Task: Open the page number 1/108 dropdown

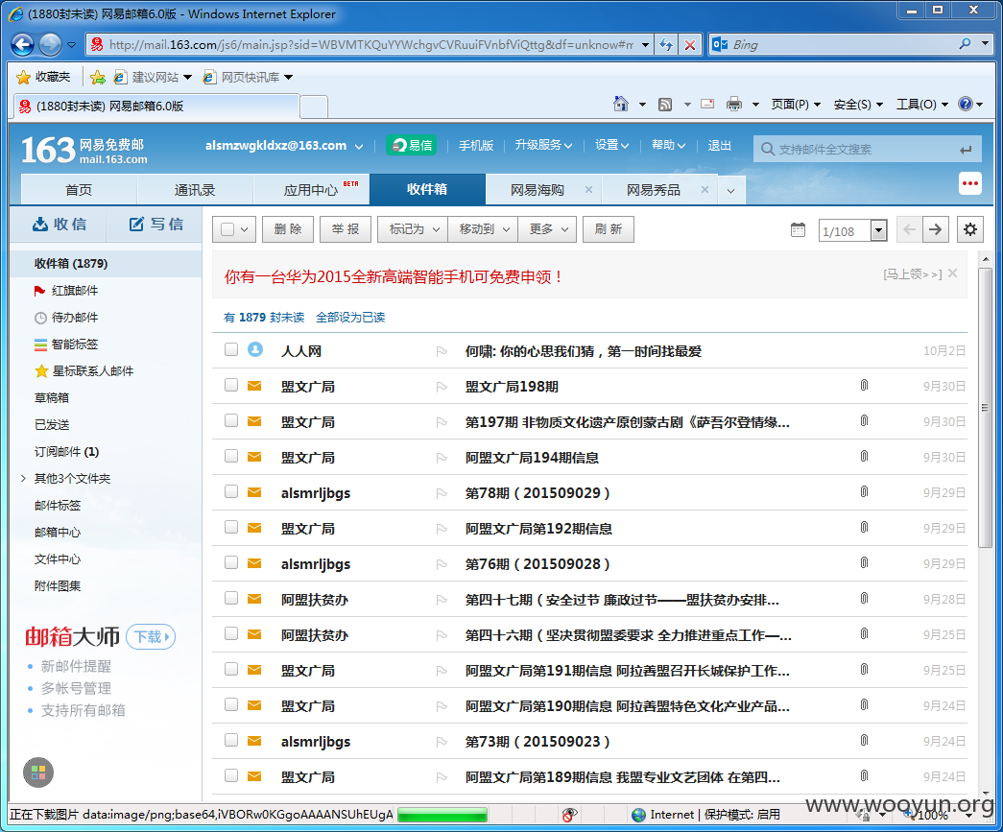Action: click(x=879, y=230)
